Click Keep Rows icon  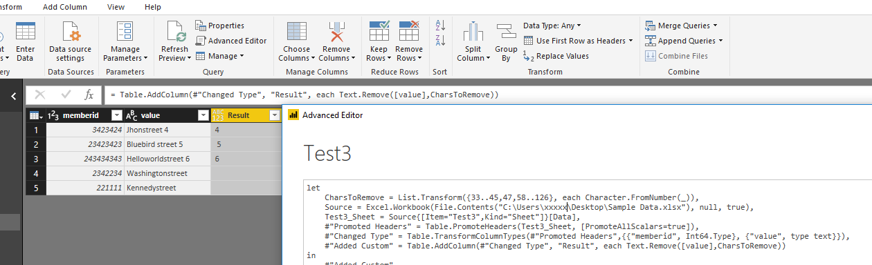pos(379,32)
